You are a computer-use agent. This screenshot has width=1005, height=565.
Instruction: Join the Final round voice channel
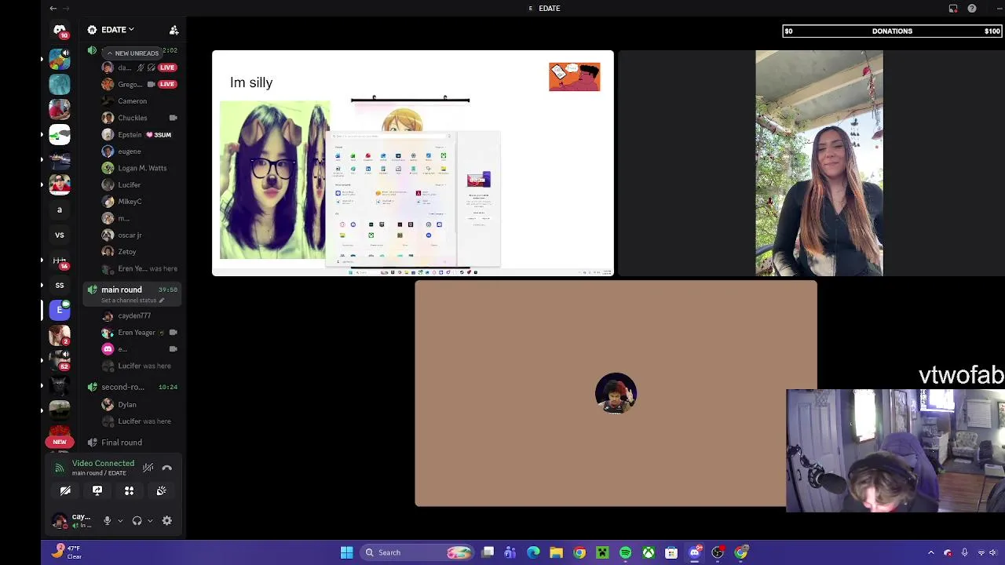(121, 443)
